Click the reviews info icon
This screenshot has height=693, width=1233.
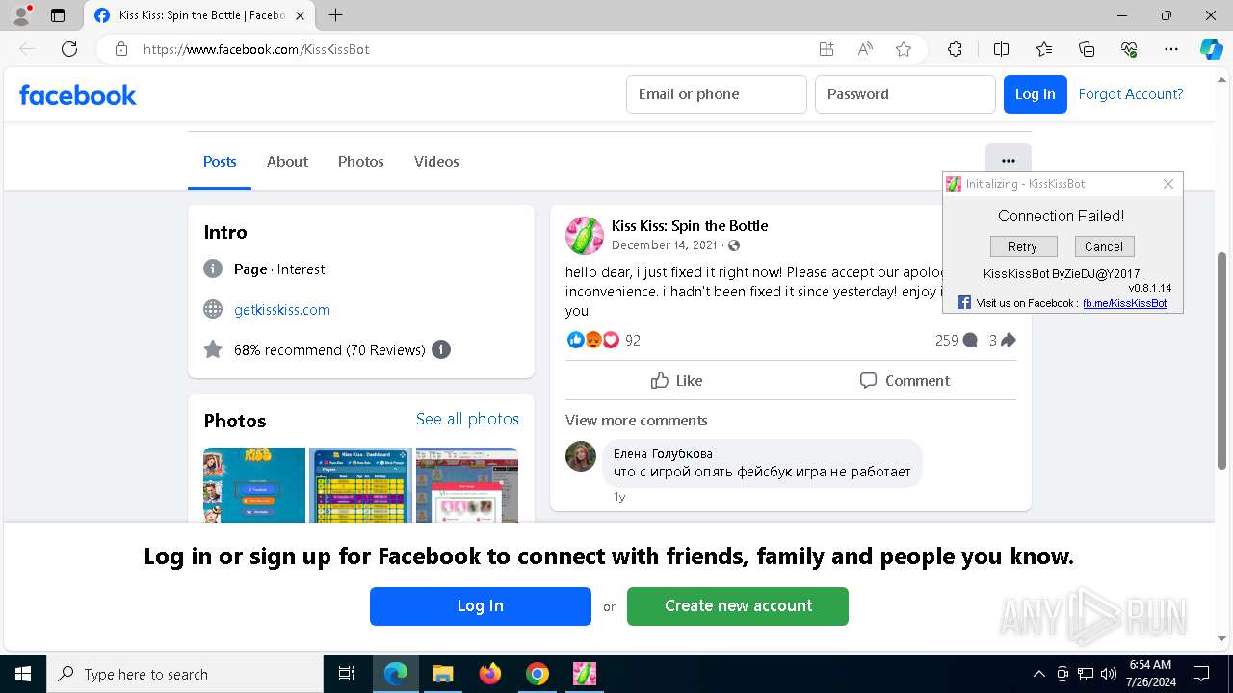441,349
